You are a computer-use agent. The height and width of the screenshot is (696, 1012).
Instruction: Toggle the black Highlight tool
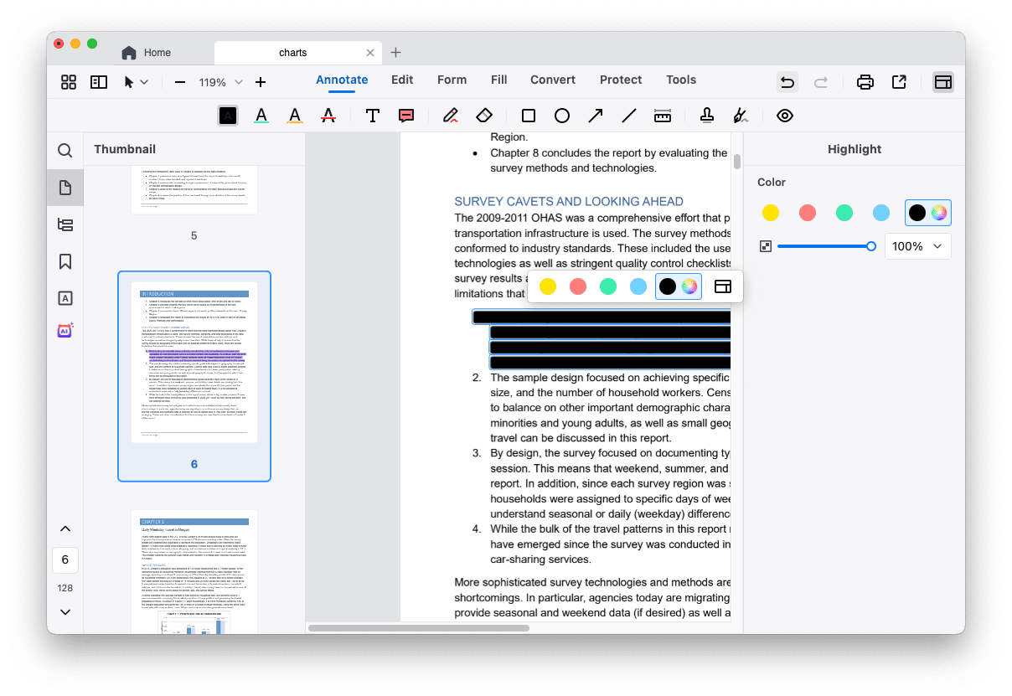(x=228, y=116)
